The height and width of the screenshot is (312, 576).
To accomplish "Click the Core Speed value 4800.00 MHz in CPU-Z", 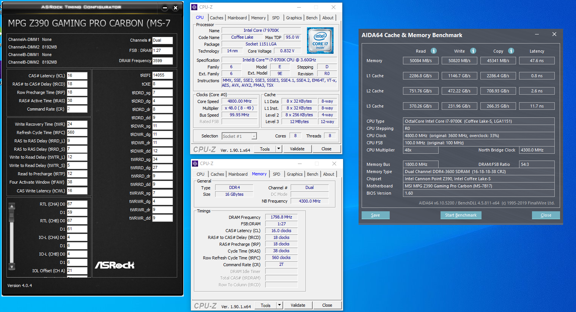I will (239, 101).
